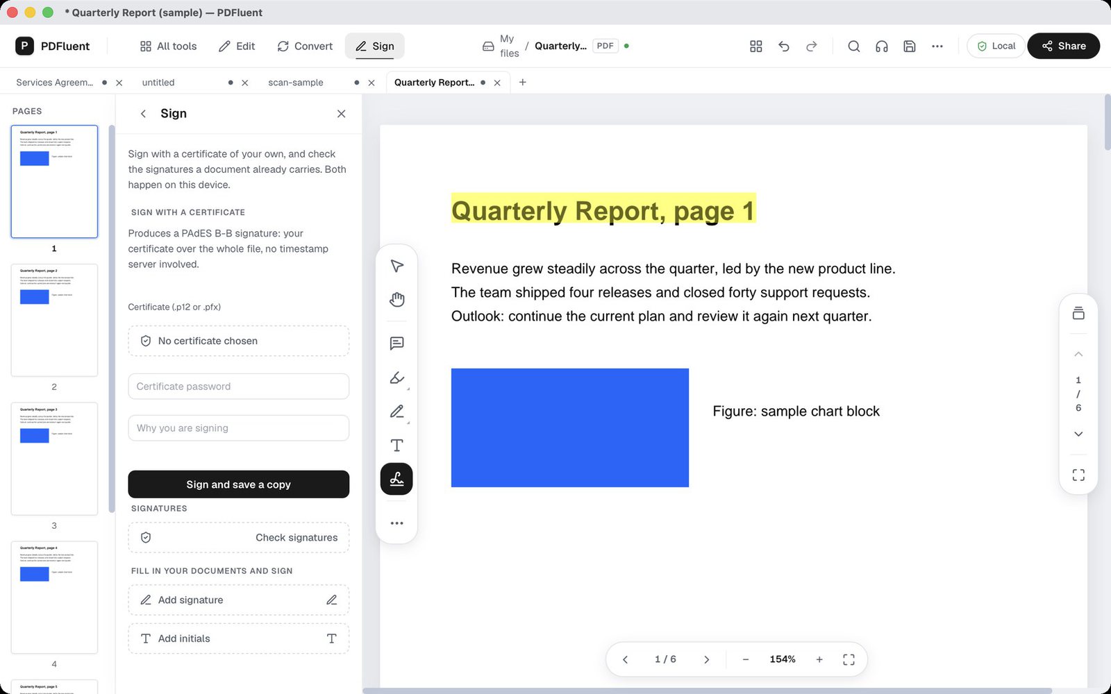
Task: Switch to Edit mode
Action: click(237, 46)
